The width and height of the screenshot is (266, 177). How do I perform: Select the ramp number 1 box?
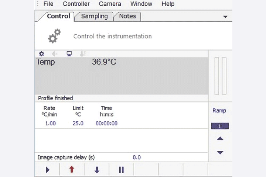220,126
